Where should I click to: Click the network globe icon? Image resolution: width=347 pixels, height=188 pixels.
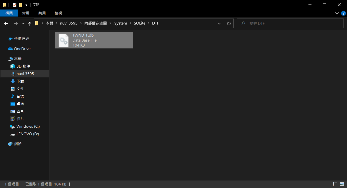pos(10,144)
